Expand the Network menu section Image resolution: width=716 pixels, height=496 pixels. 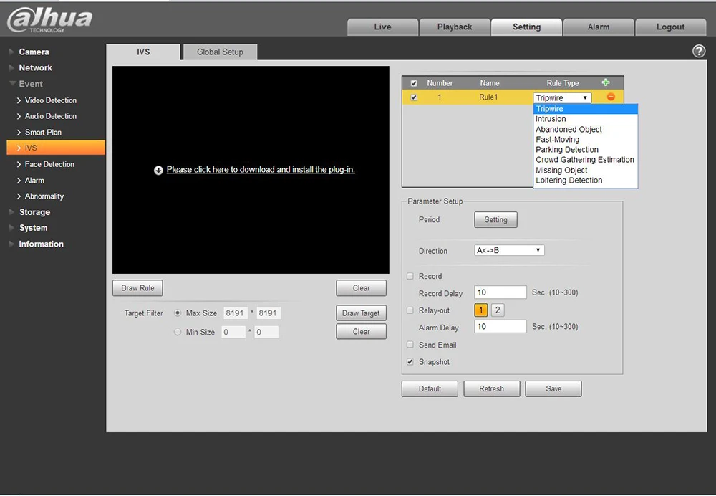[x=35, y=67]
